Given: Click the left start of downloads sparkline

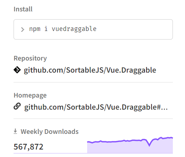Looking at the screenshot, I should 88,142.
